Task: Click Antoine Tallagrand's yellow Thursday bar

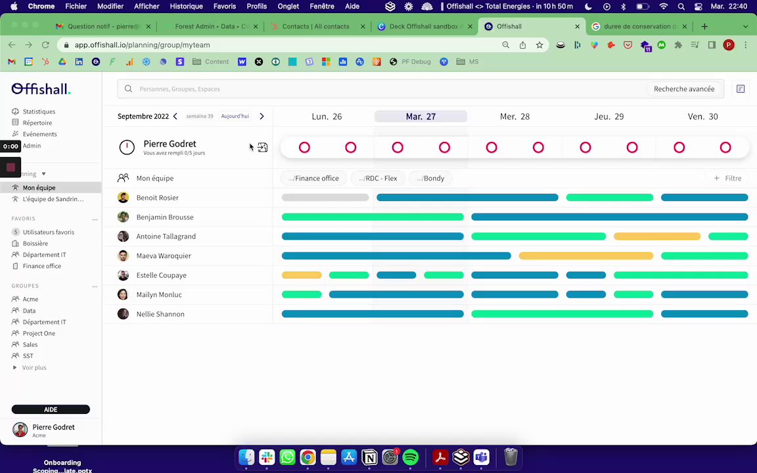Action: (x=657, y=236)
